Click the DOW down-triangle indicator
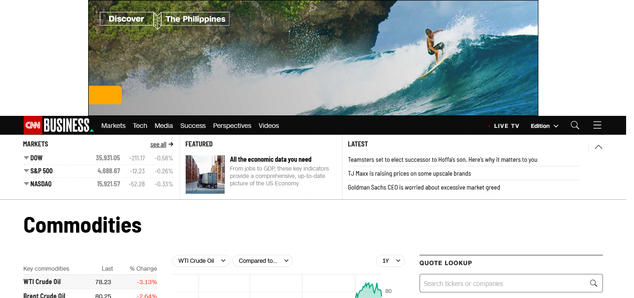The height and width of the screenshot is (298, 634). [x=26, y=158]
